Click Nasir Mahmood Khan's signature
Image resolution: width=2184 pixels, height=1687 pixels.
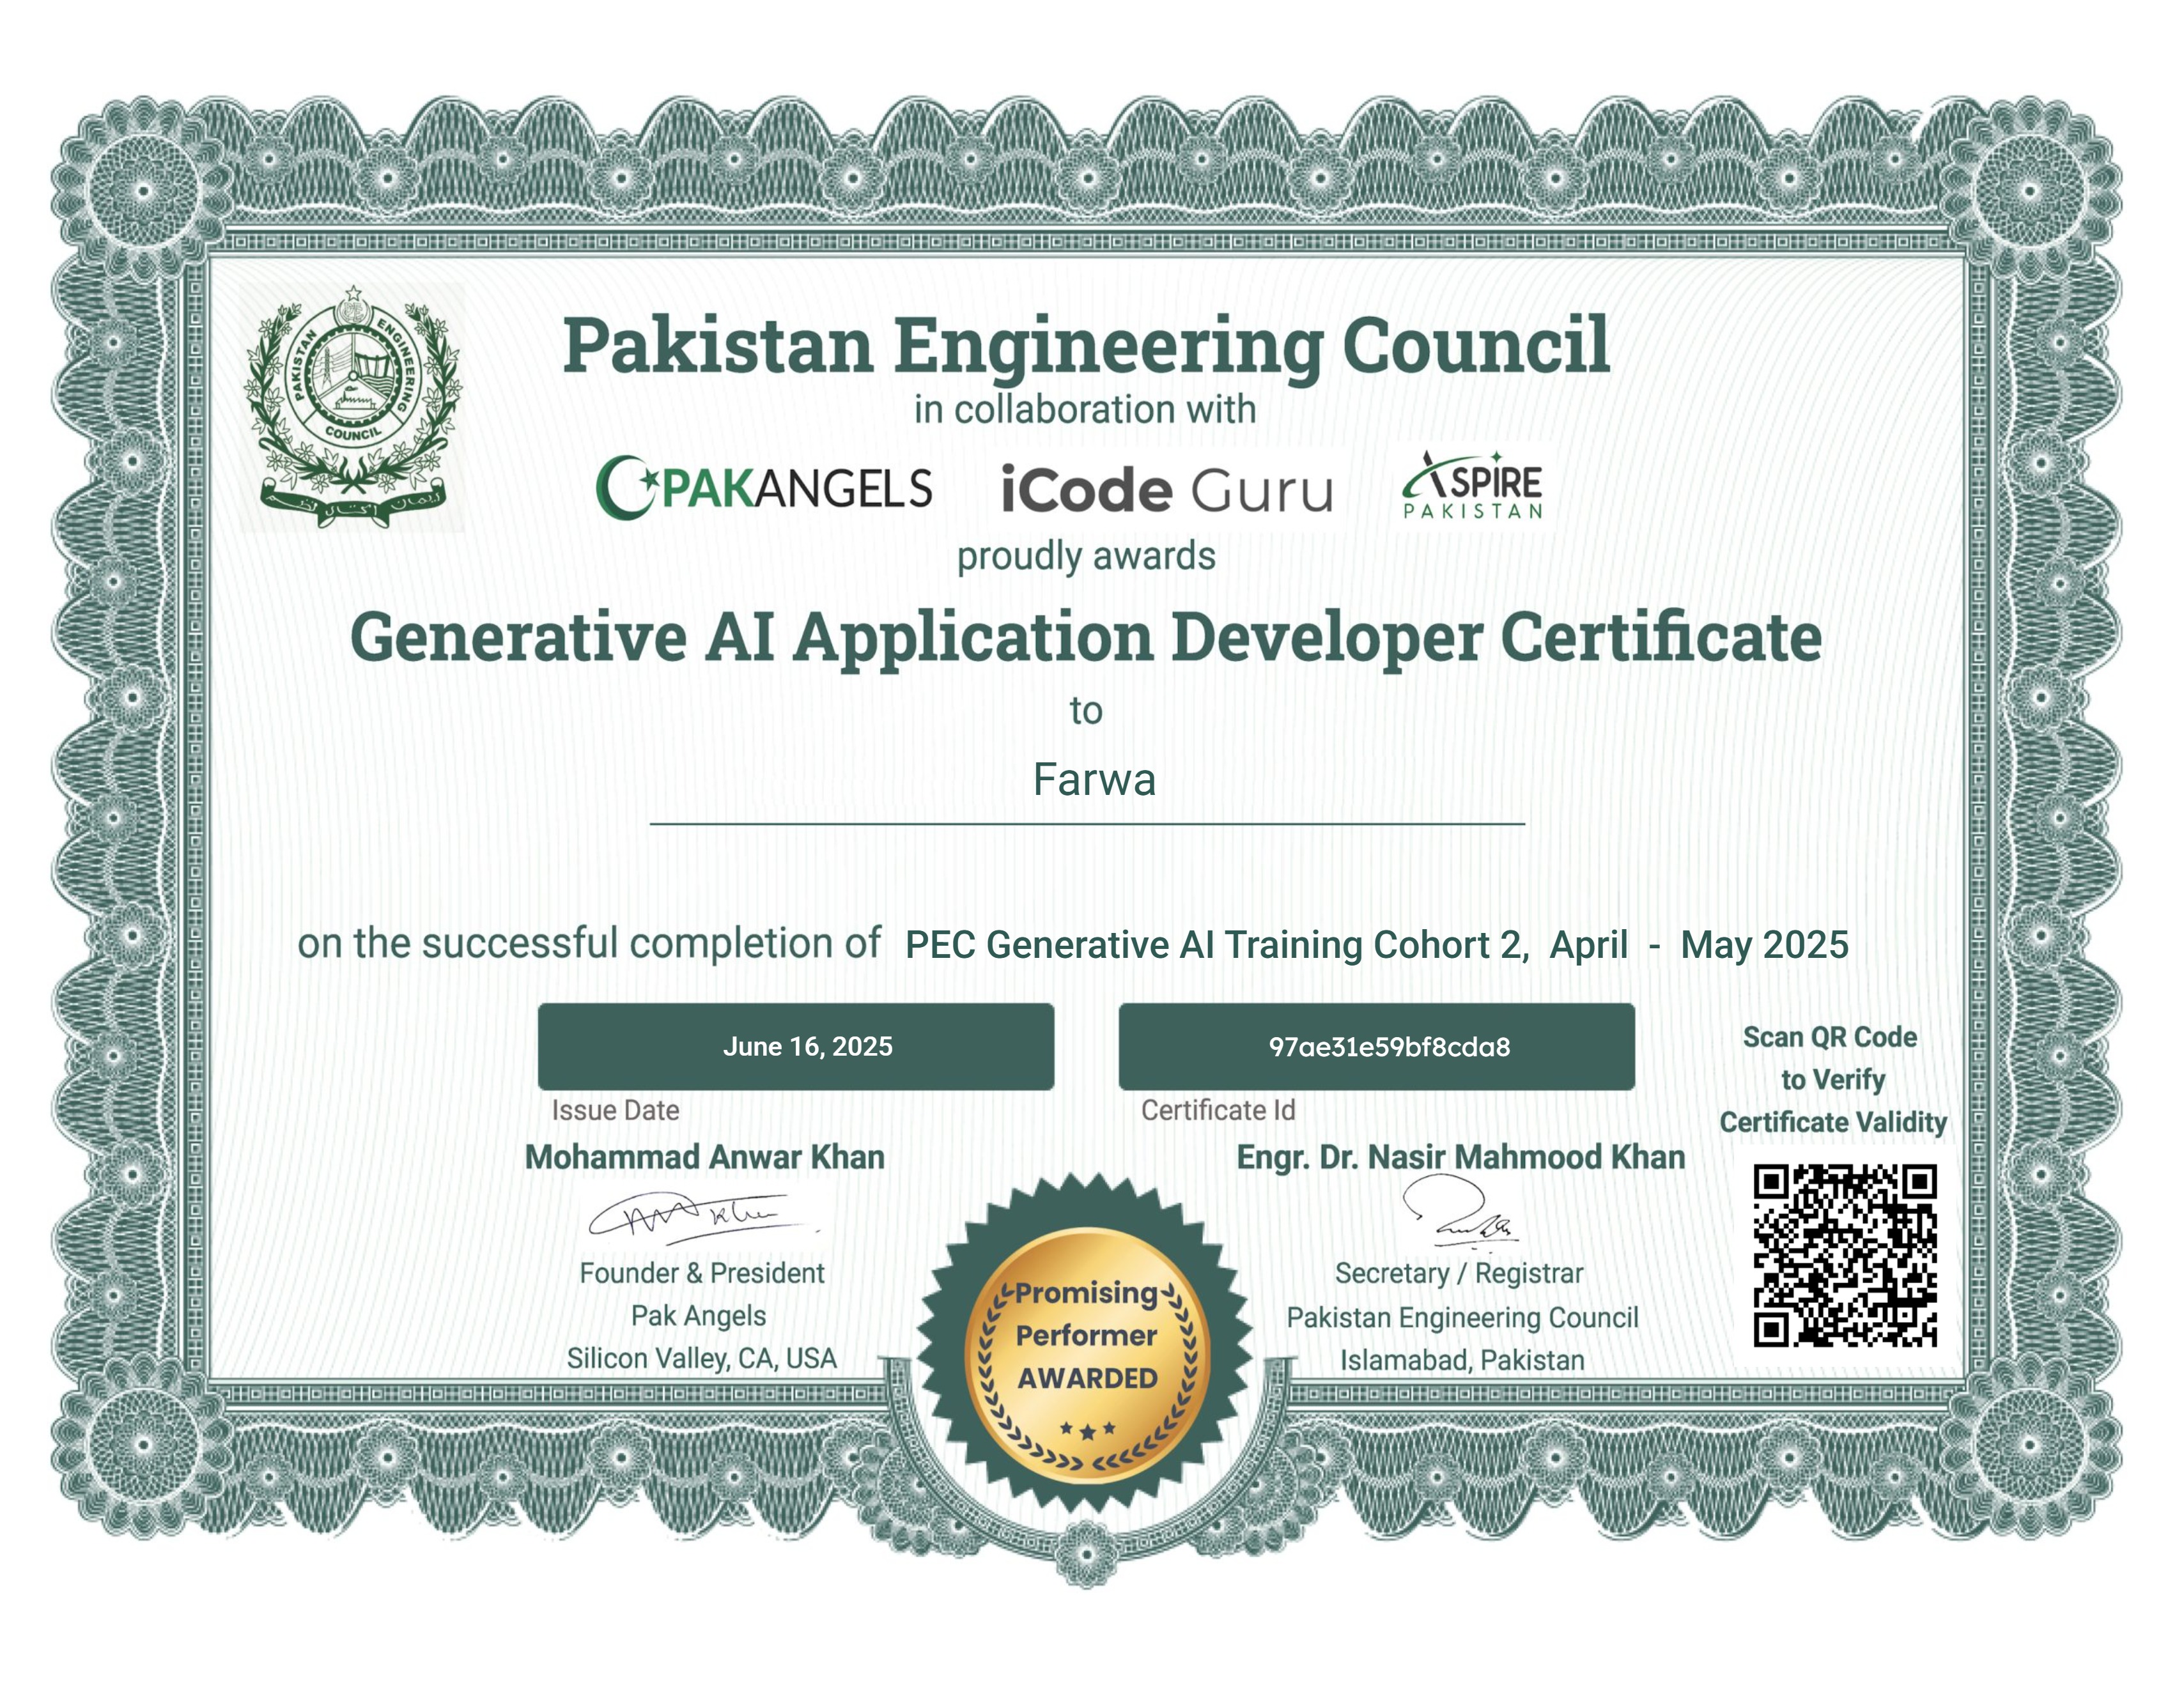click(x=1460, y=1212)
